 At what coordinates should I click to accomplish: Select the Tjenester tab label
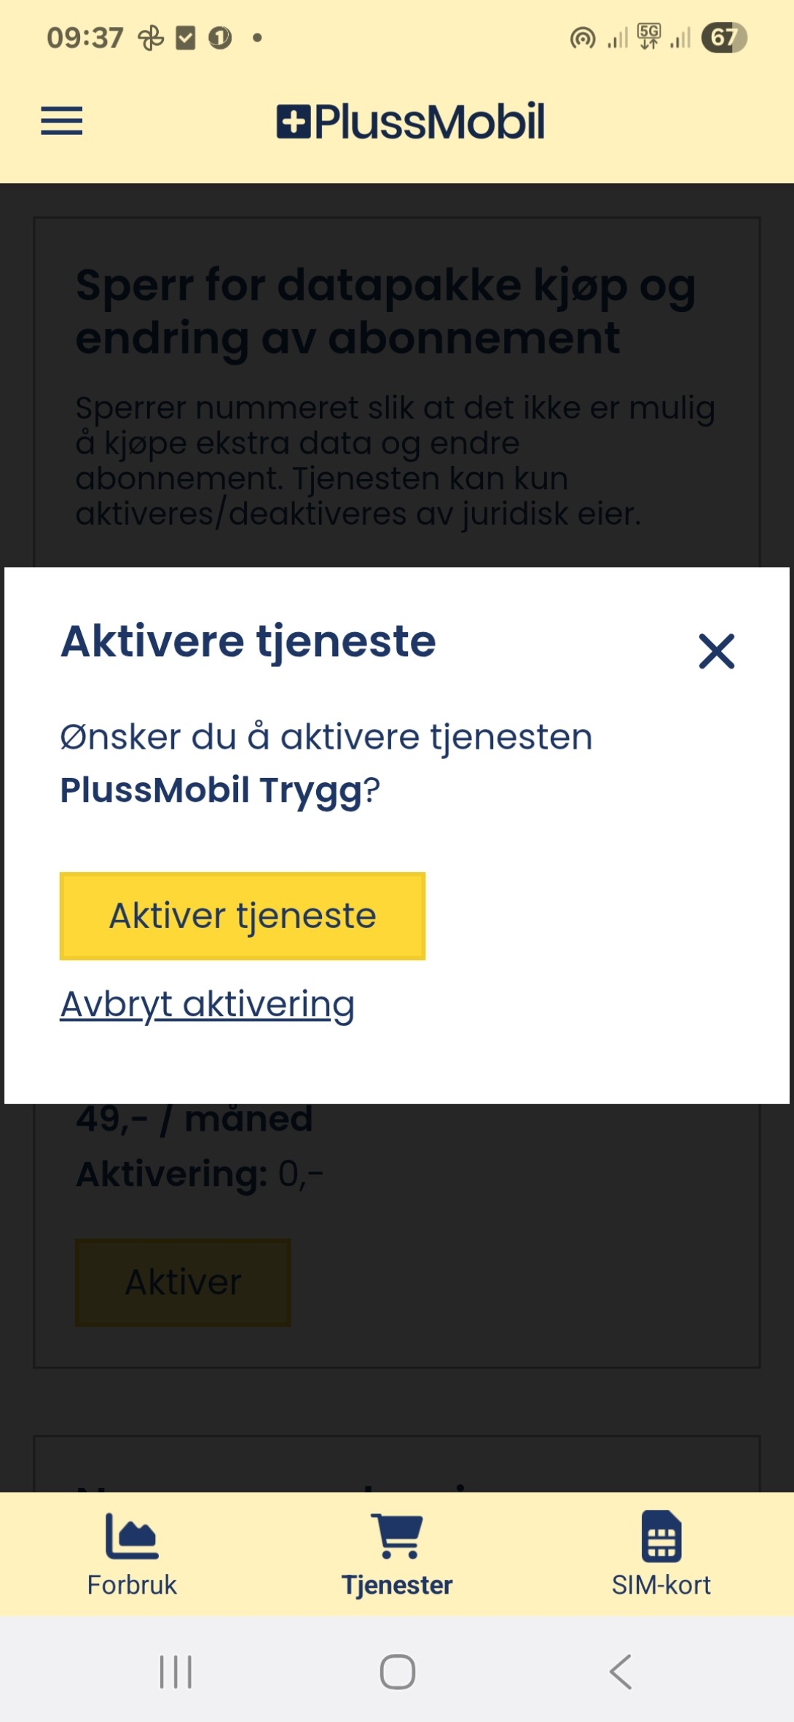[397, 1585]
